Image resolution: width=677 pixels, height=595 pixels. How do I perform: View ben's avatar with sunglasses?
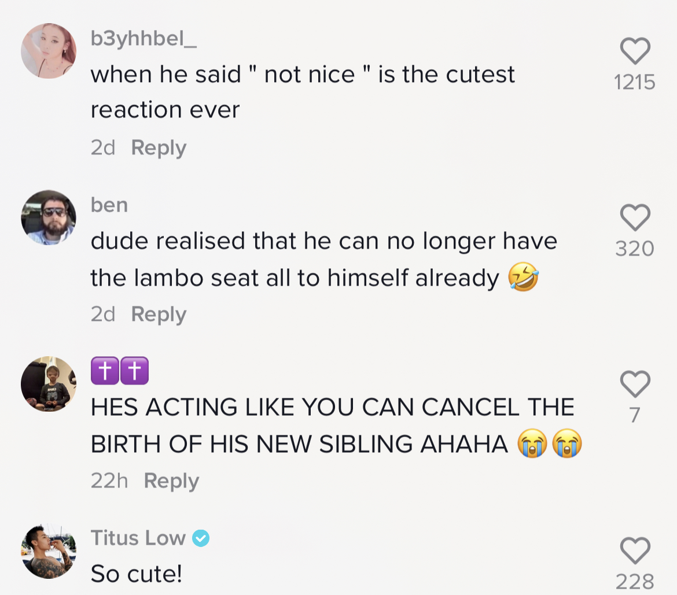click(49, 217)
